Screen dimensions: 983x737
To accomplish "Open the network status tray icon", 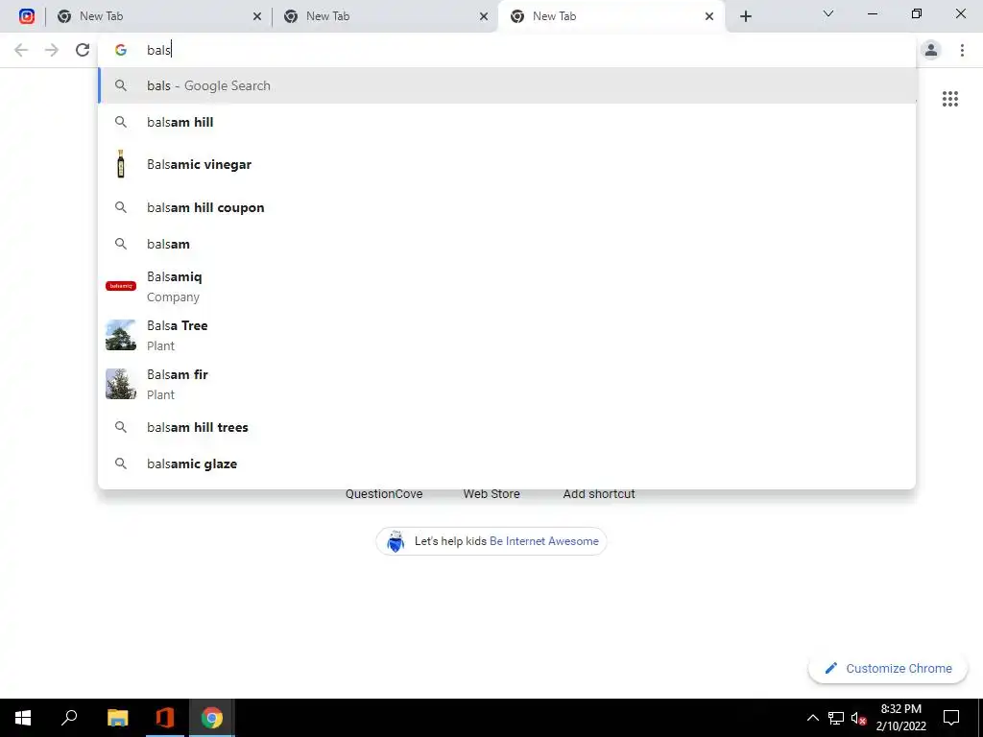I will tap(836, 718).
